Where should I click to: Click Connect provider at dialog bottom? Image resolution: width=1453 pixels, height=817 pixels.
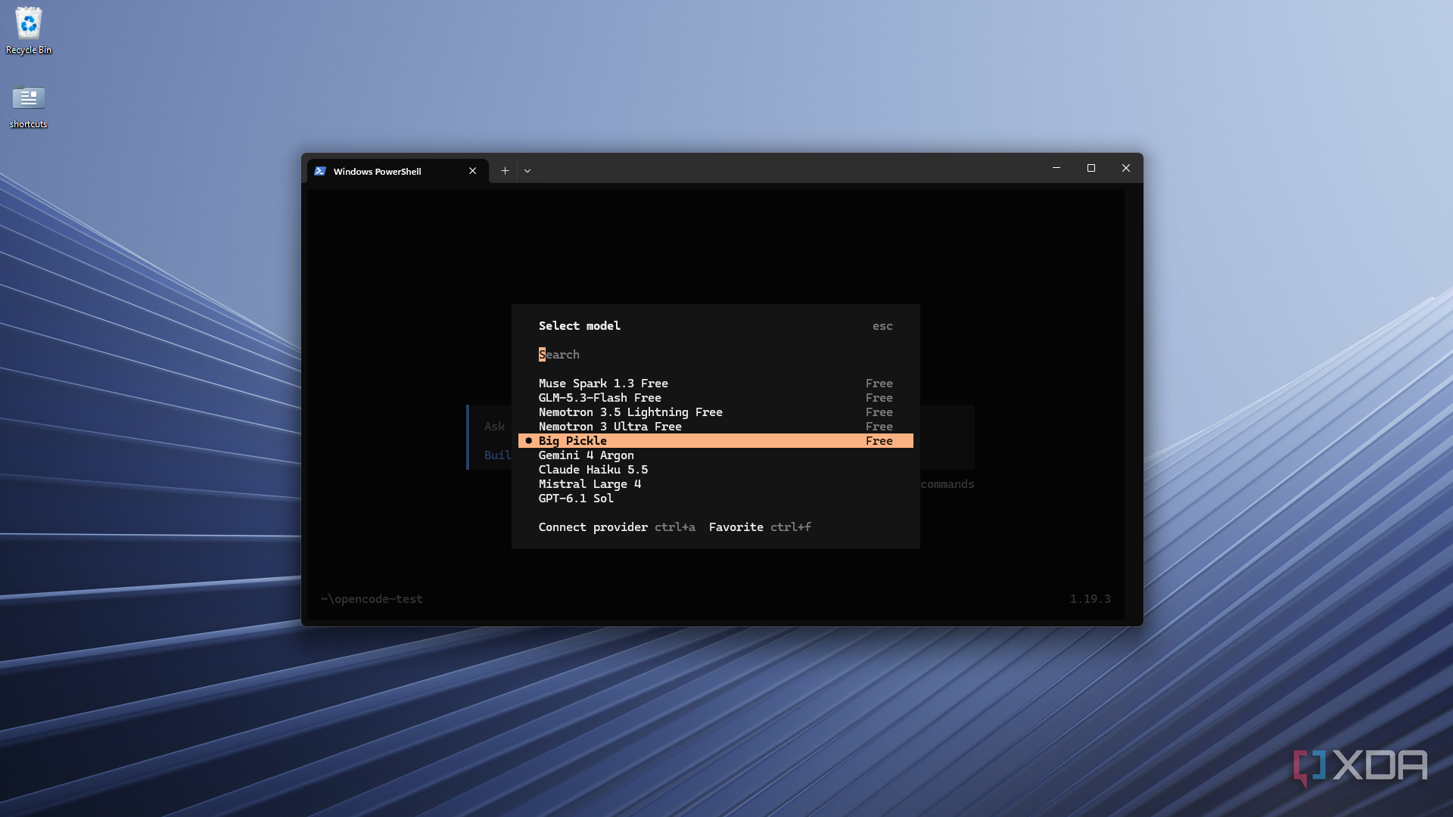point(593,527)
